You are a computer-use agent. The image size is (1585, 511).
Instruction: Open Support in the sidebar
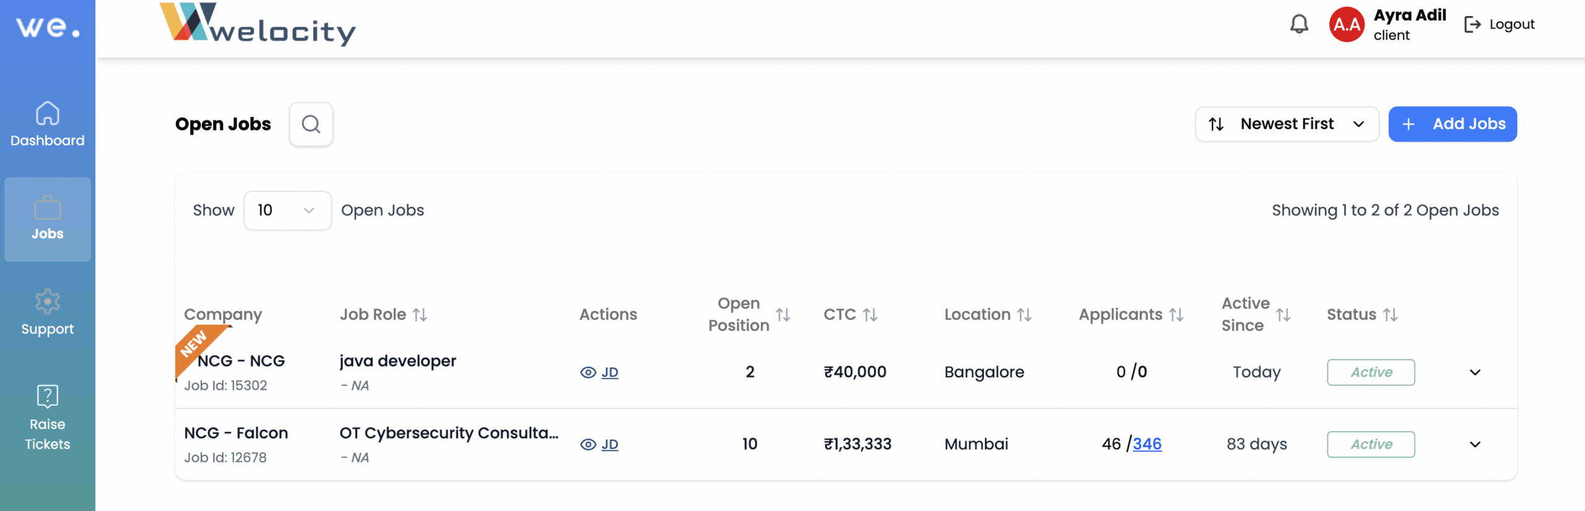48,313
